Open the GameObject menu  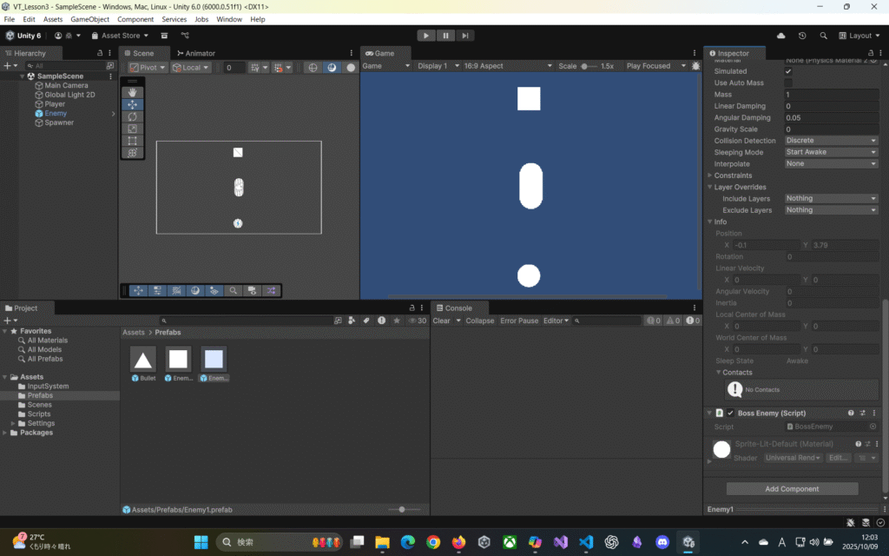tap(90, 19)
